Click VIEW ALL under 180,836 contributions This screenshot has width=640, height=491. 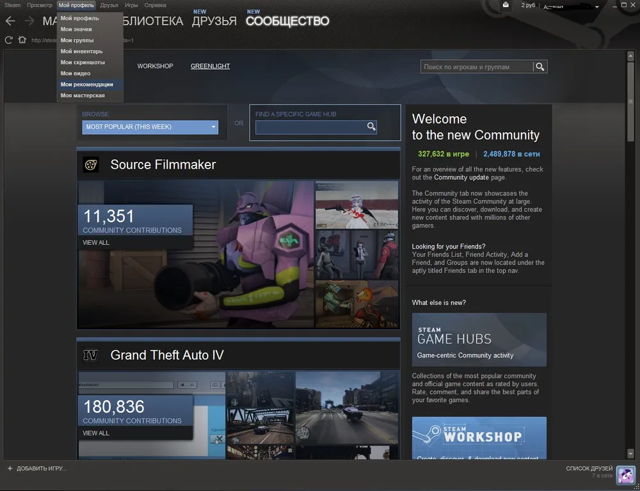pyautogui.click(x=96, y=433)
